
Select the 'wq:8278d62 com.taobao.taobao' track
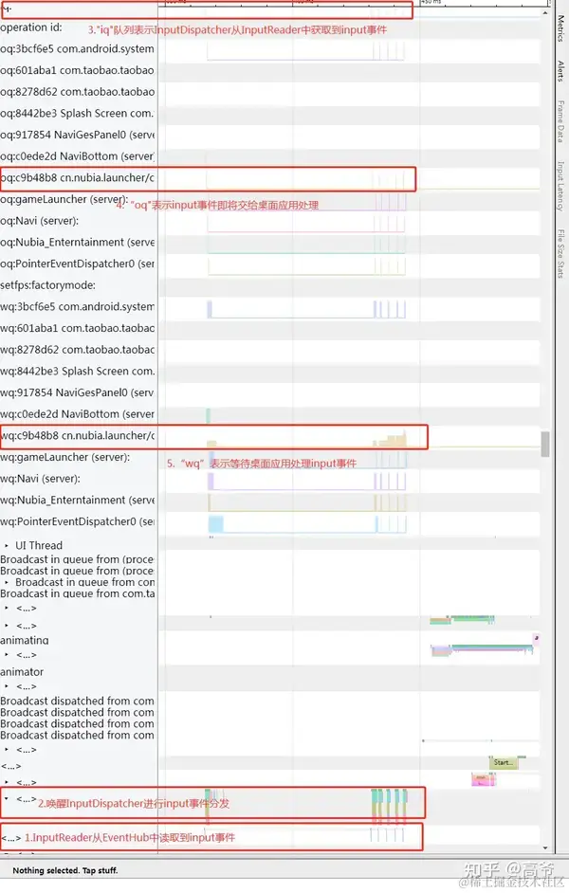(x=78, y=350)
